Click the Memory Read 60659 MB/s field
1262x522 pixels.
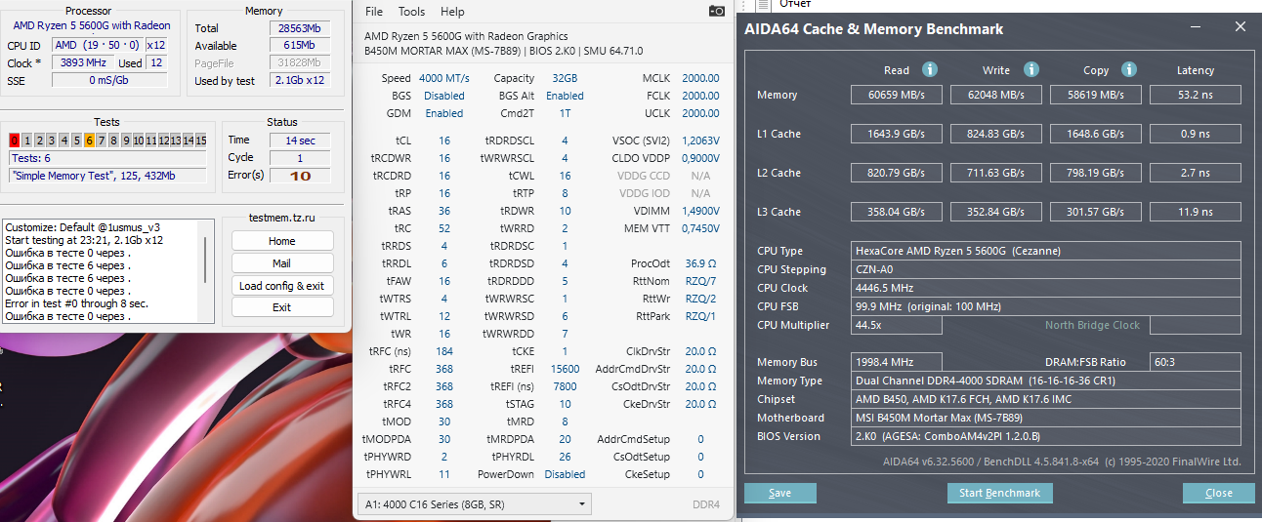tap(896, 95)
